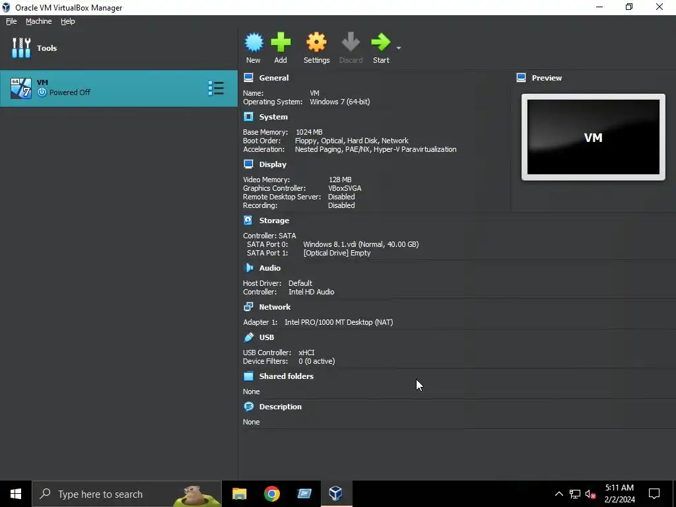The height and width of the screenshot is (507, 676).
Task: Open the Shared folders heading link
Action: point(287,376)
